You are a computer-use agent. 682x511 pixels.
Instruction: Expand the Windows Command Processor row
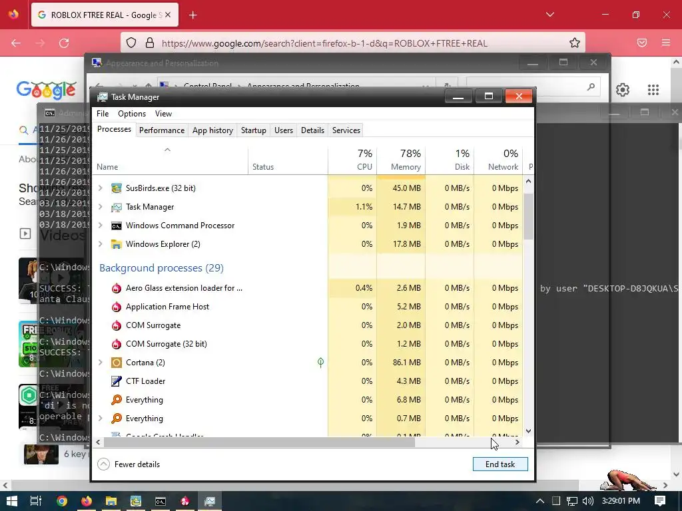pos(101,226)
